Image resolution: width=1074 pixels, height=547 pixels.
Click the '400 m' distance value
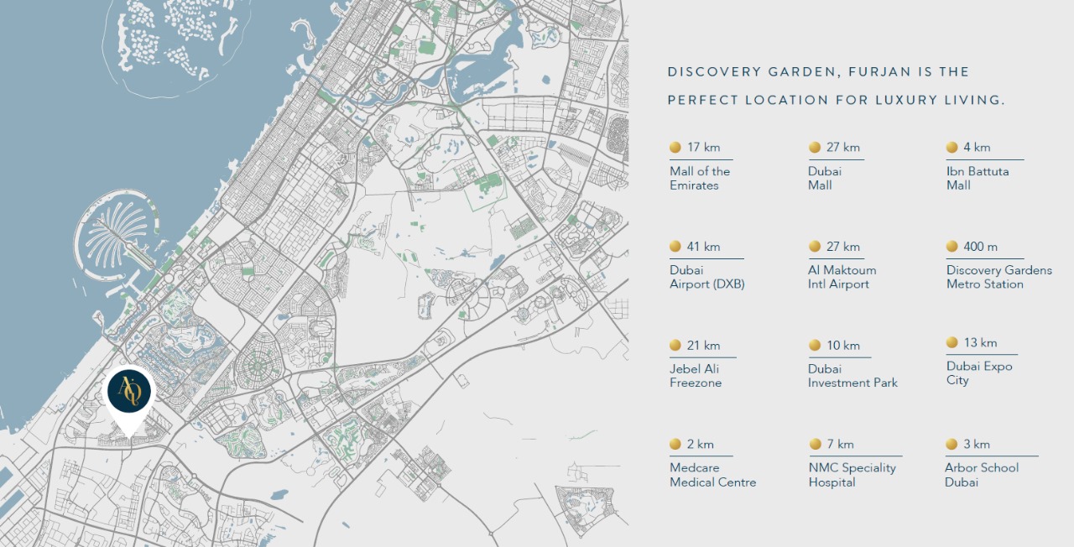coord(981,246)
